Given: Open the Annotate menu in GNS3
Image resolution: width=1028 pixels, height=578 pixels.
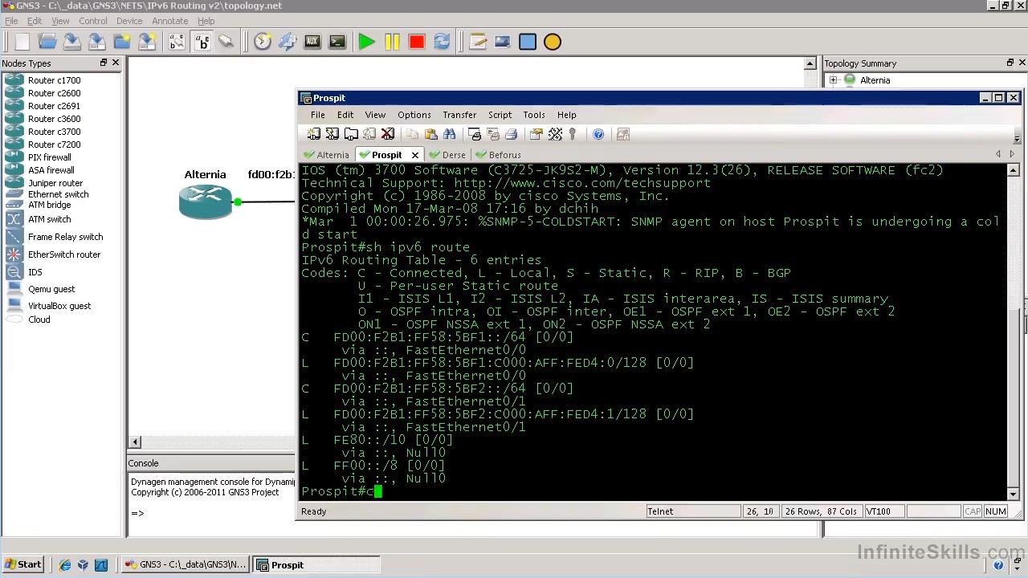Looking at the screenshot, I should click(x=169, y=21).
